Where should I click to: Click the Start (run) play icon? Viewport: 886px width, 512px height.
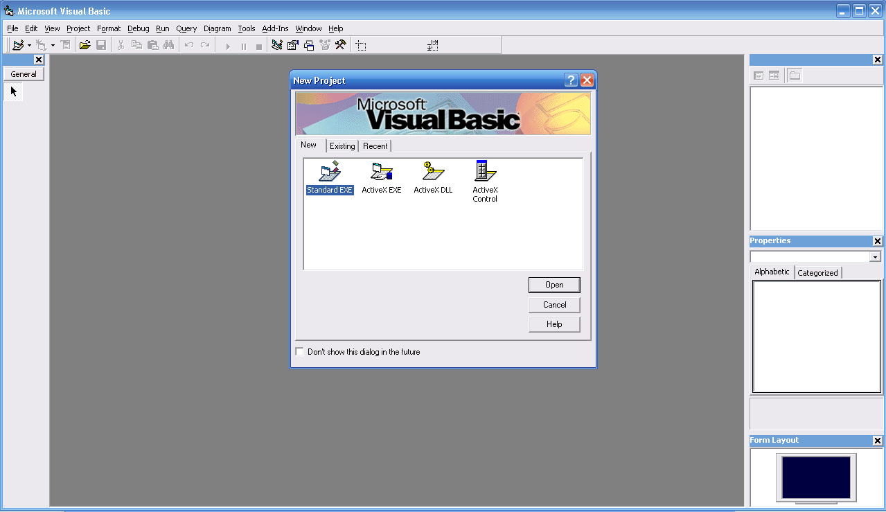point(227,46)
